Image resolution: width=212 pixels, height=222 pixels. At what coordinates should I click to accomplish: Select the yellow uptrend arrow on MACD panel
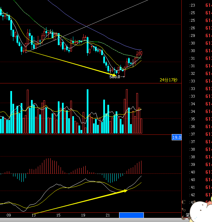click(81, 201)
